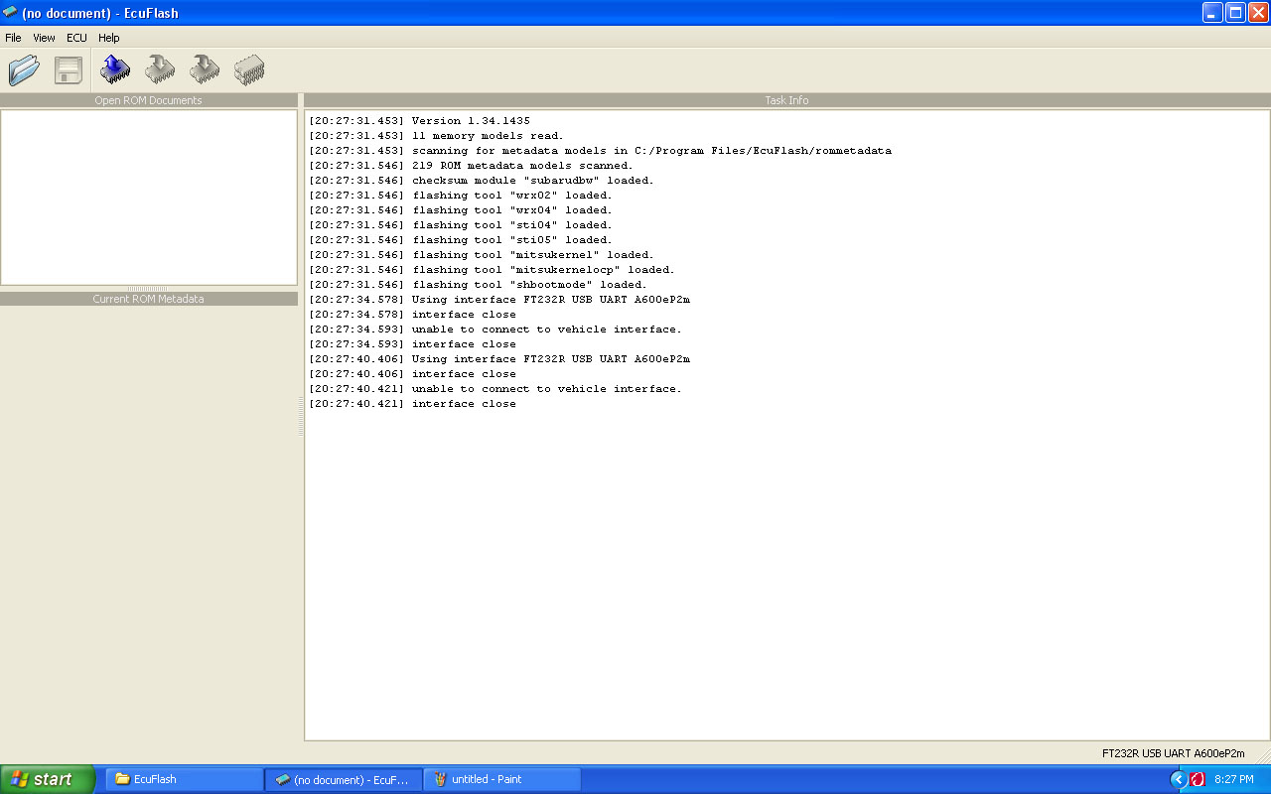Minimize the EcuFlash window
The width and height of the screenshot is (1271, 794).
point(1212,13)
